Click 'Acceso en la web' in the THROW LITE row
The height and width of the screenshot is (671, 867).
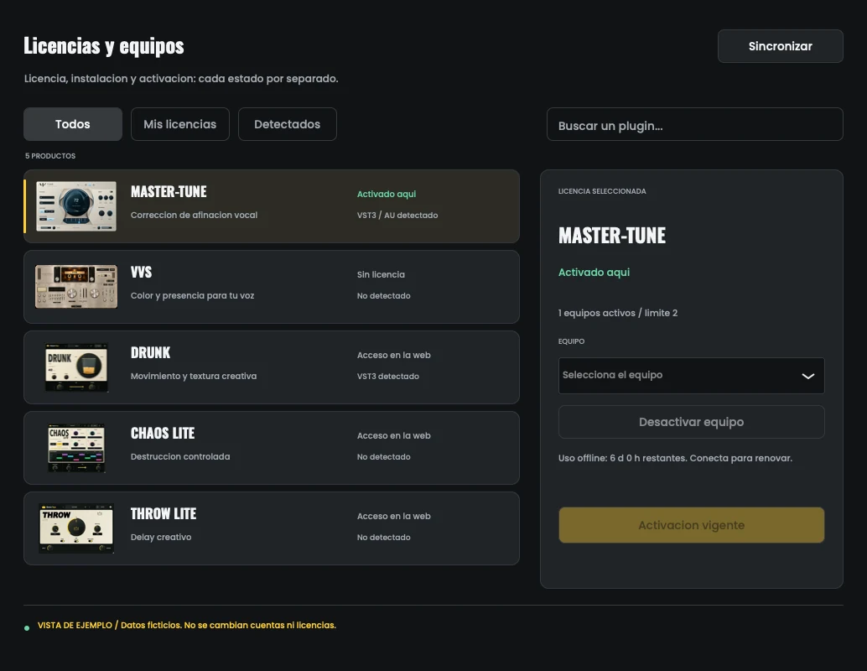pos(394,516)
